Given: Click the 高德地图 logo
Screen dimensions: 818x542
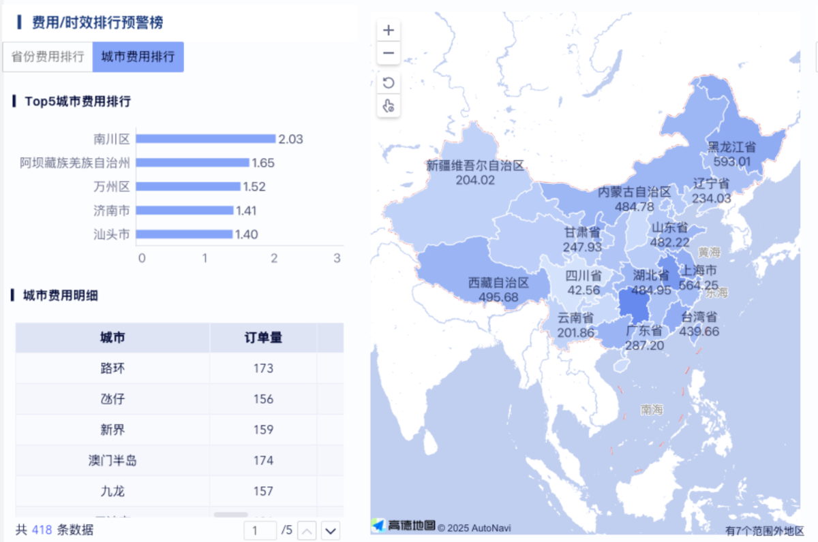Looking at the screenshot, I should (x=404, y=526).
